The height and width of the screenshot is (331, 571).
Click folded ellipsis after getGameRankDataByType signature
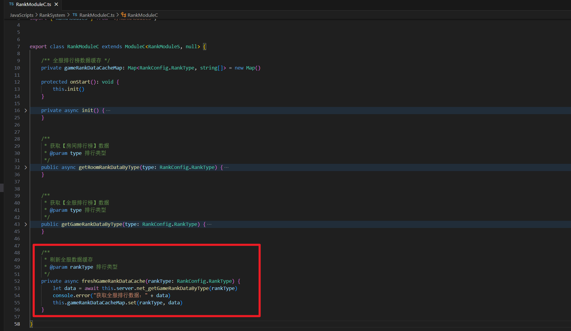pos(209,224)
